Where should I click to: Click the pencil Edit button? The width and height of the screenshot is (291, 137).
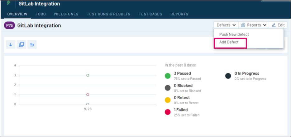(x=278, y=25)
